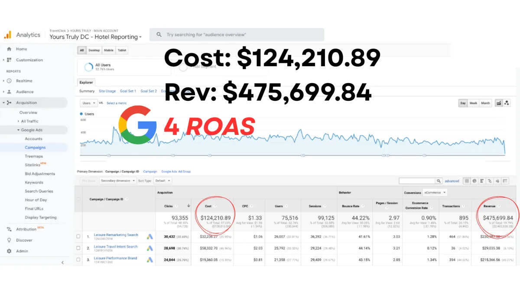Select the Tablet device segment toggle
520x292 pixels.
tap(122, 50)
